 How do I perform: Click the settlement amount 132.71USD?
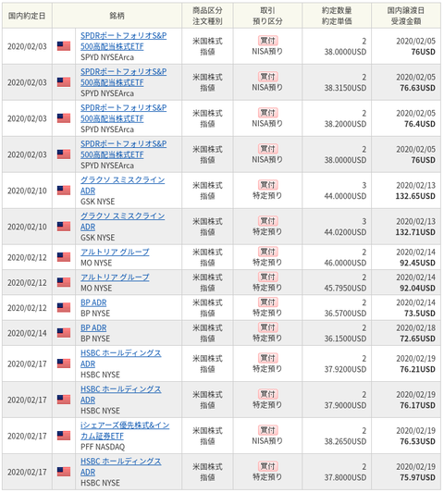pos(415,232)
